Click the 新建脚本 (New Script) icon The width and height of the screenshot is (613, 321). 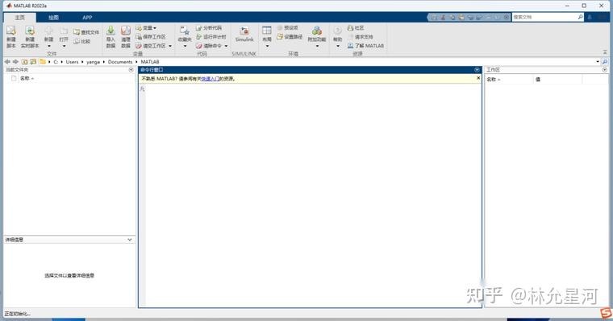click(11, 31)
